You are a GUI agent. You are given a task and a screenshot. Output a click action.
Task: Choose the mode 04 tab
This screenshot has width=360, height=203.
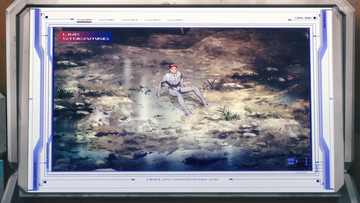[x=152, y=20]
